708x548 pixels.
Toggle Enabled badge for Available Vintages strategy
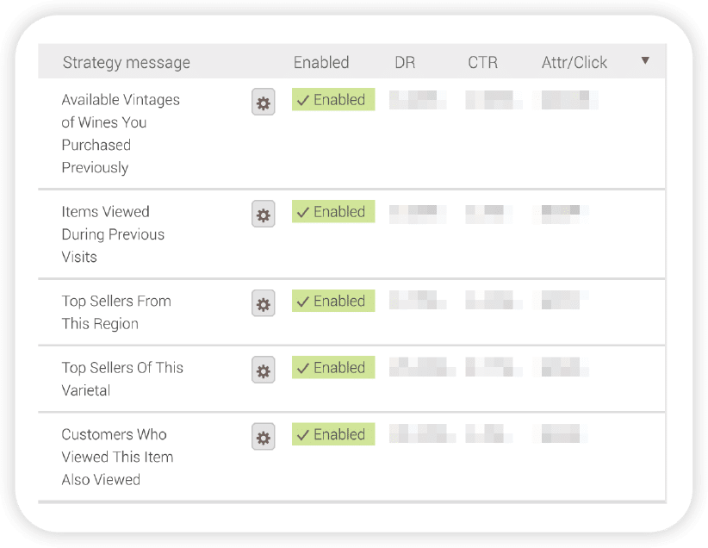(x=332, y=100)
